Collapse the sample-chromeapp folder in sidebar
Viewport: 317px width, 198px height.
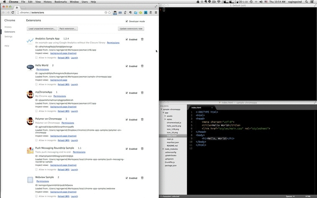(x=161, y=109)
